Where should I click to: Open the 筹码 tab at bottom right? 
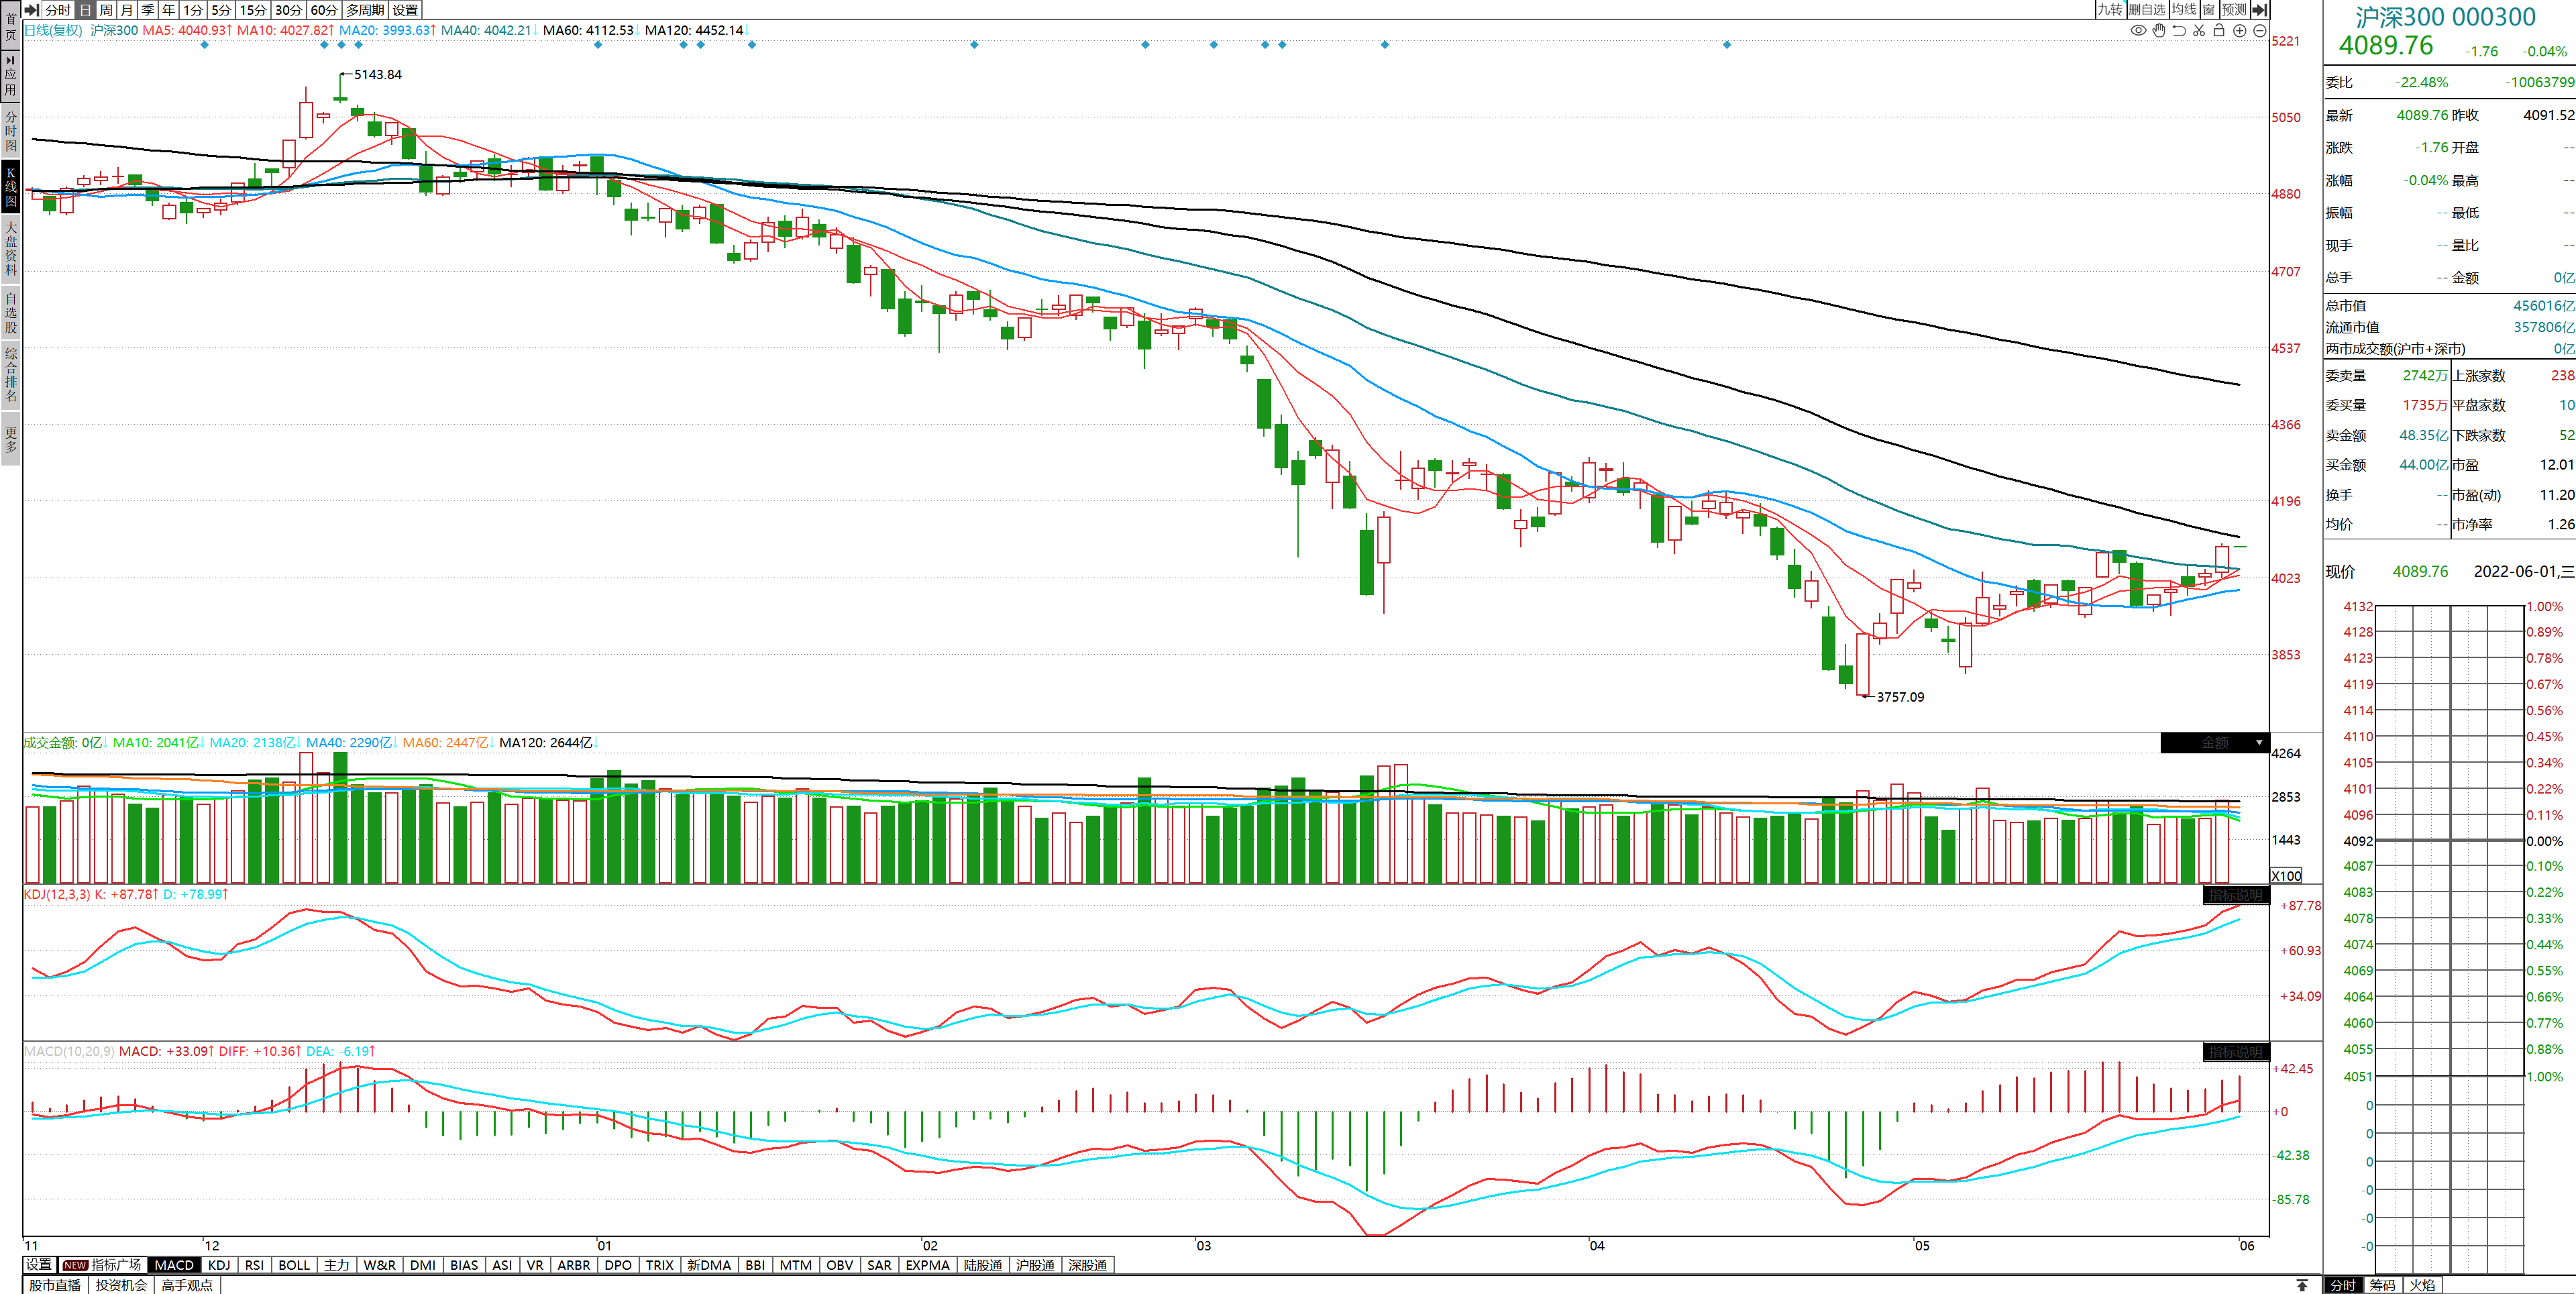[x=2382, y=1285]
